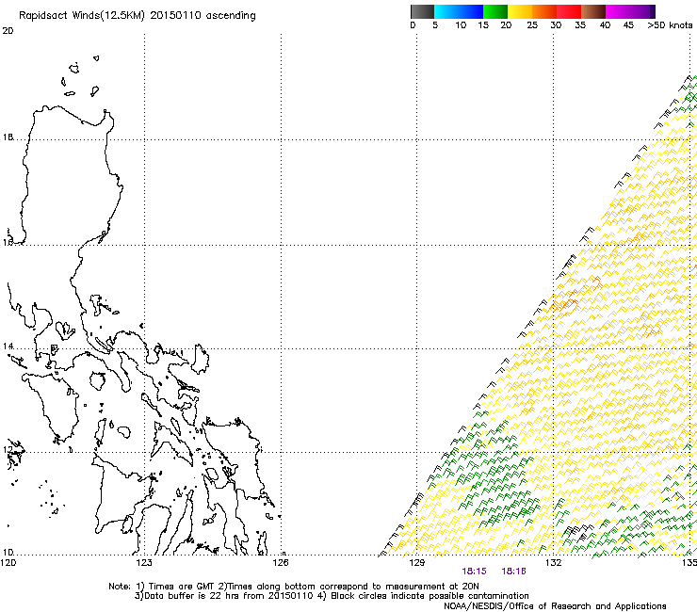Click the latitude 12 axis label

8,450
